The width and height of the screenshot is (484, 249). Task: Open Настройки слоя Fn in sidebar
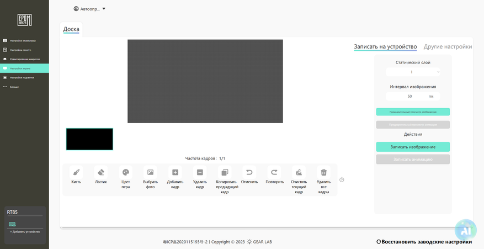[24, 50]
